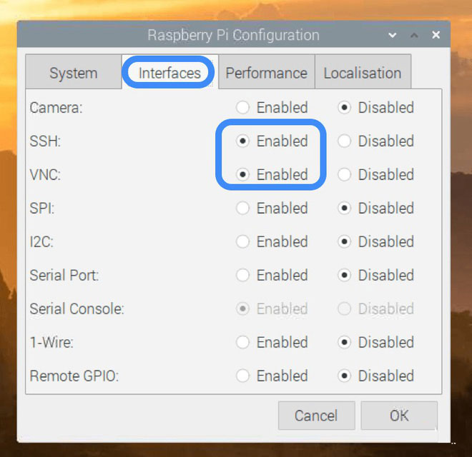472x457 pixels.
Task: Maximize the window with the up arrow icon
Action: (x=414, y=35)
